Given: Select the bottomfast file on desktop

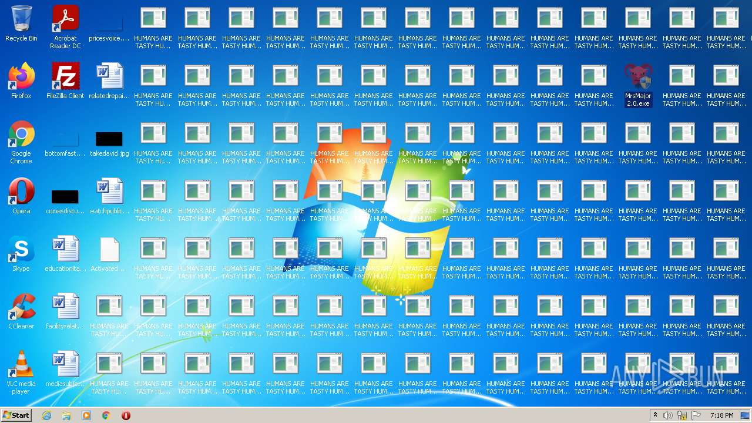Looking at the screenshot, I should click(65, 142).
